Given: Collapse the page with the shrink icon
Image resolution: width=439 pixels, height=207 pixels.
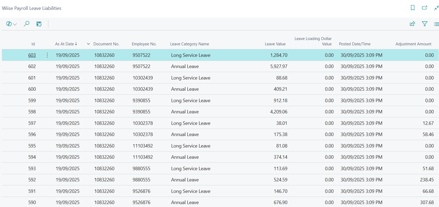Looking at the screenshot, I should coord(436,8).
